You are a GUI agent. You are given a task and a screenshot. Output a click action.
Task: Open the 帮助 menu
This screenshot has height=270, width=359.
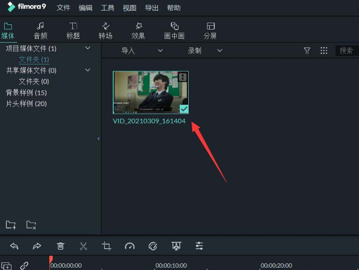coord(174,8)
